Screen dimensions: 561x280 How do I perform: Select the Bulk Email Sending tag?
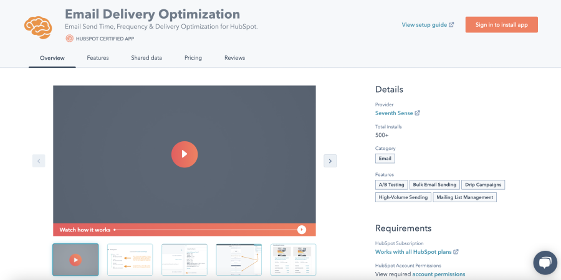pyautogui.click(x=434, y=185)
